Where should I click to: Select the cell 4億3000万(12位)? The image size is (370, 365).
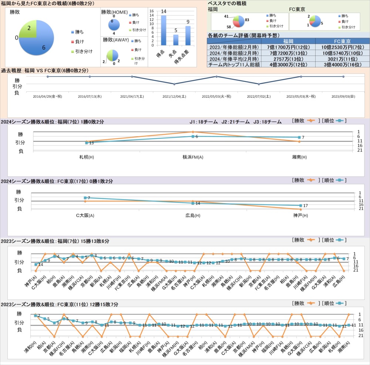point(288,64)
